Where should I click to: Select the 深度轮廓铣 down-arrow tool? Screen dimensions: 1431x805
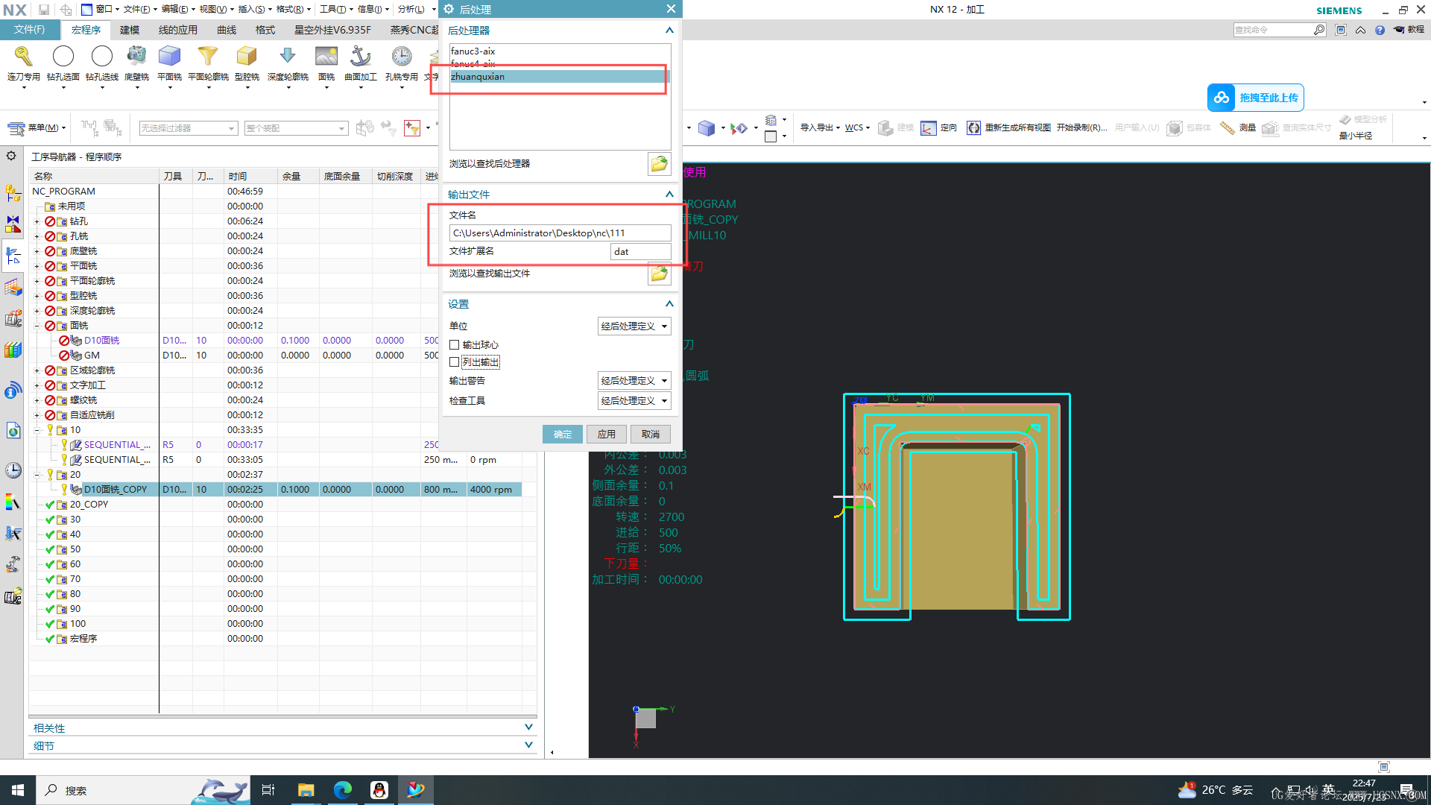[288, 63]
